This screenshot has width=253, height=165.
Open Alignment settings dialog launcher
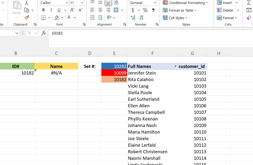[125, 24]
